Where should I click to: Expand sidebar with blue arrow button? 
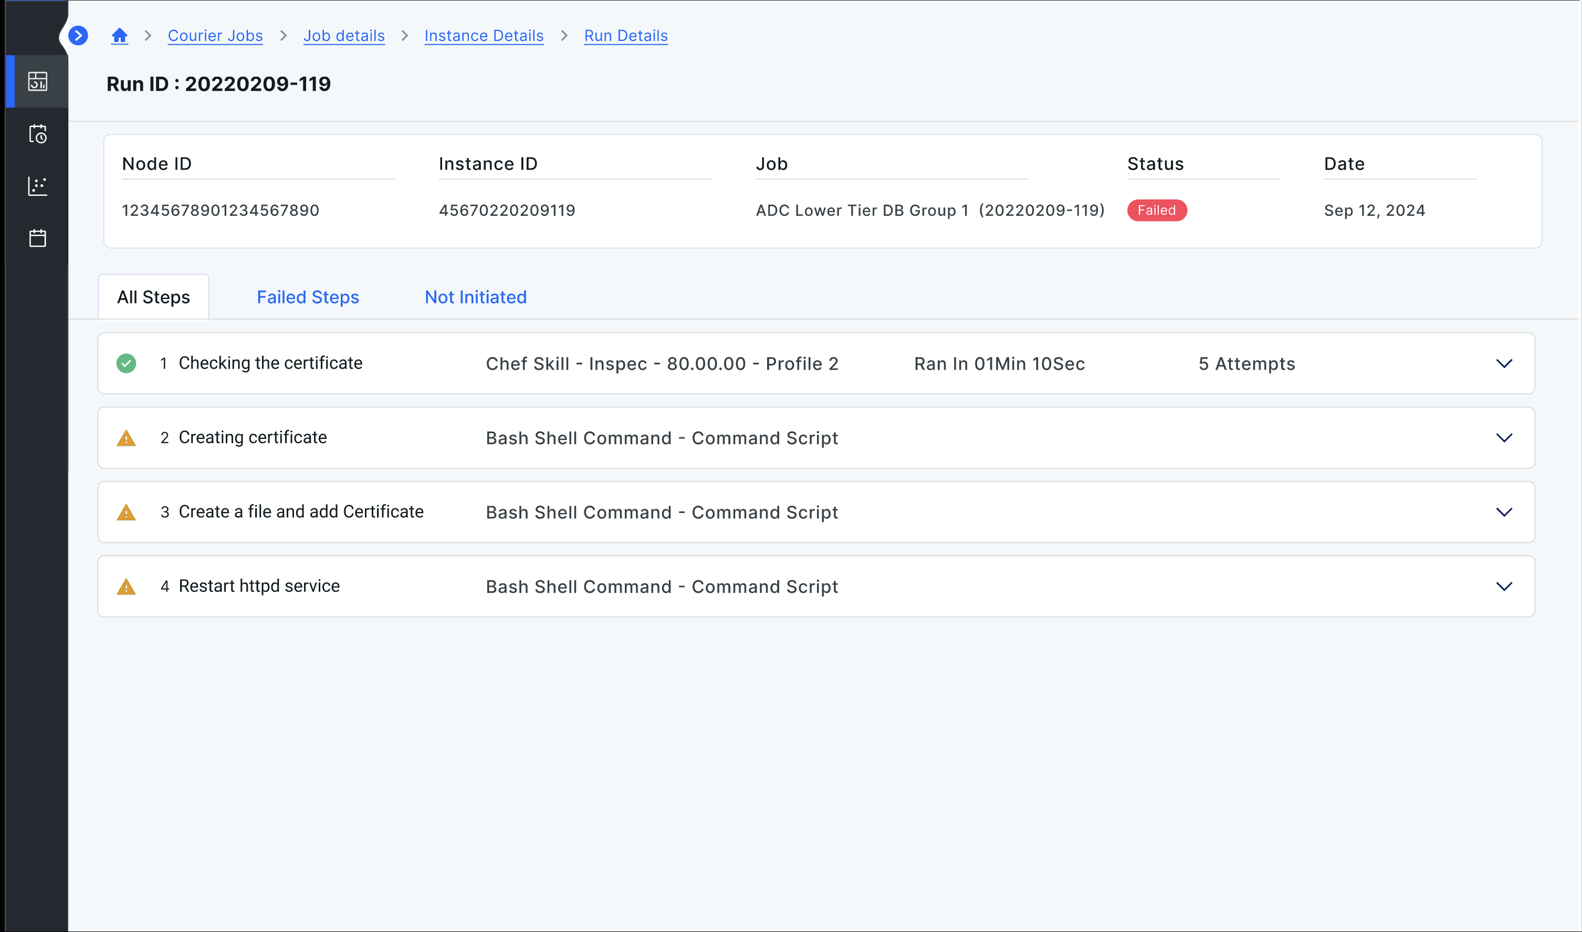coord(78,36)
